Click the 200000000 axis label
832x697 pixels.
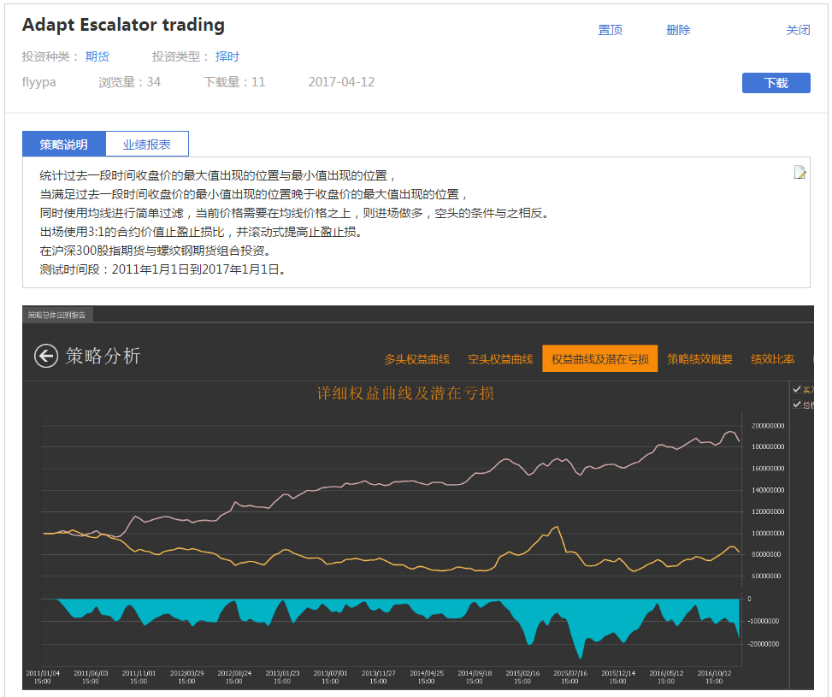pyautogui.click(x=768, y=426)
